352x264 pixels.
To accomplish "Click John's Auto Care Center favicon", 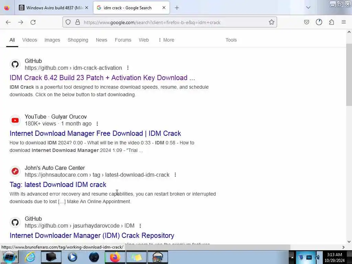I will tap(15, 171).
